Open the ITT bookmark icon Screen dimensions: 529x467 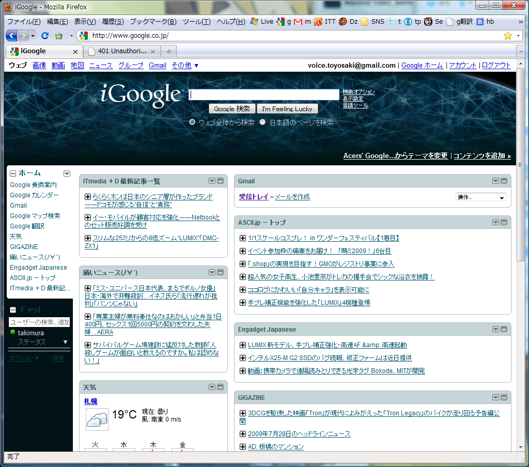pyautogui.click(x=324, y=22)
